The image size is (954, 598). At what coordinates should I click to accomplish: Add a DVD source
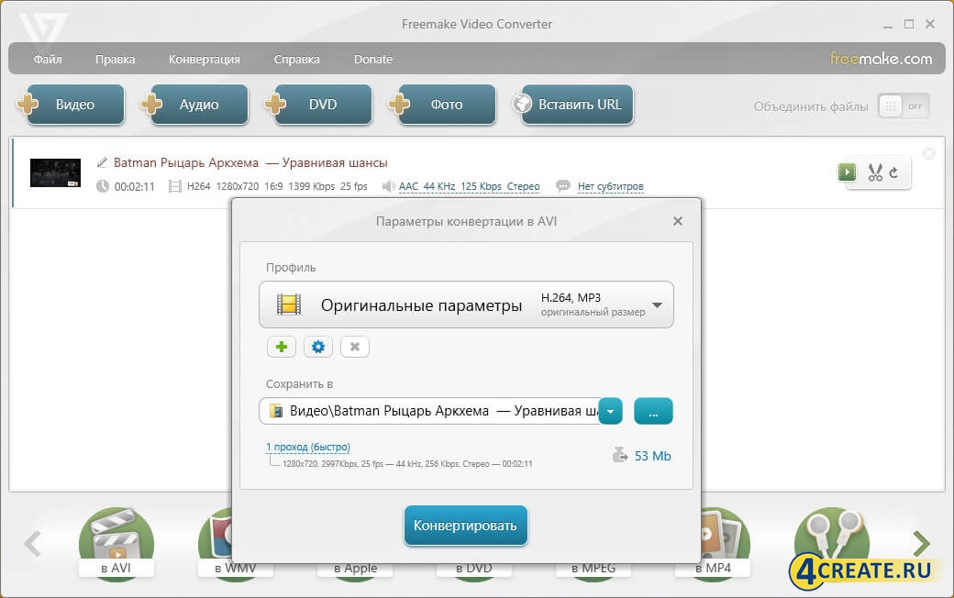(x=319, y=104)
